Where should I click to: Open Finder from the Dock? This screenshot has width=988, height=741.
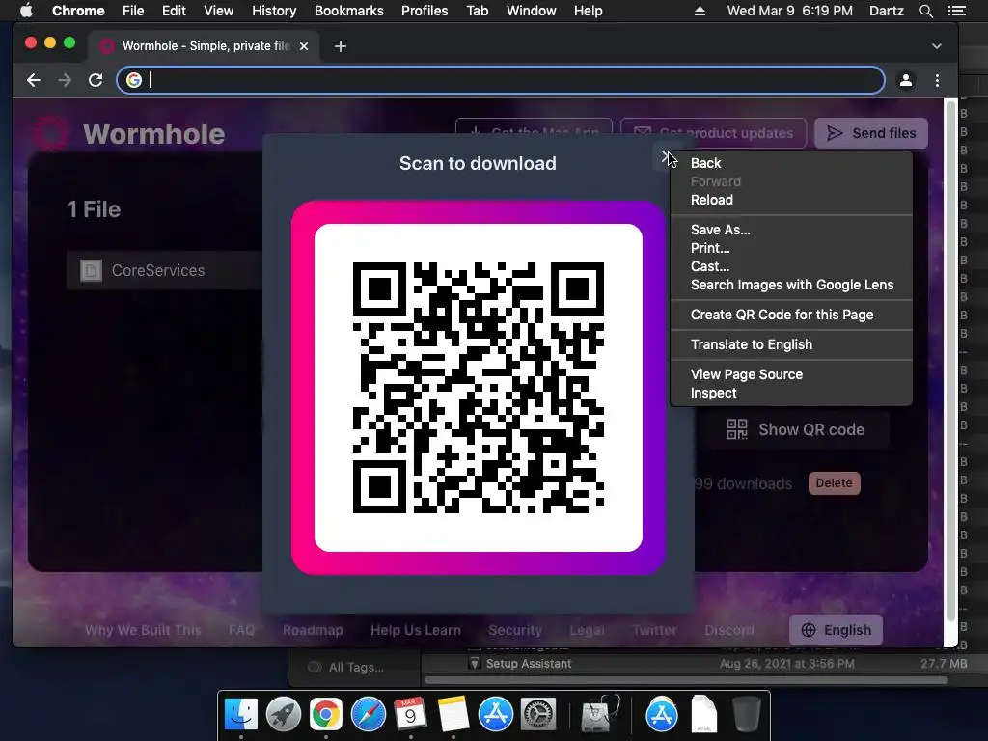click(x=241, y=715)
